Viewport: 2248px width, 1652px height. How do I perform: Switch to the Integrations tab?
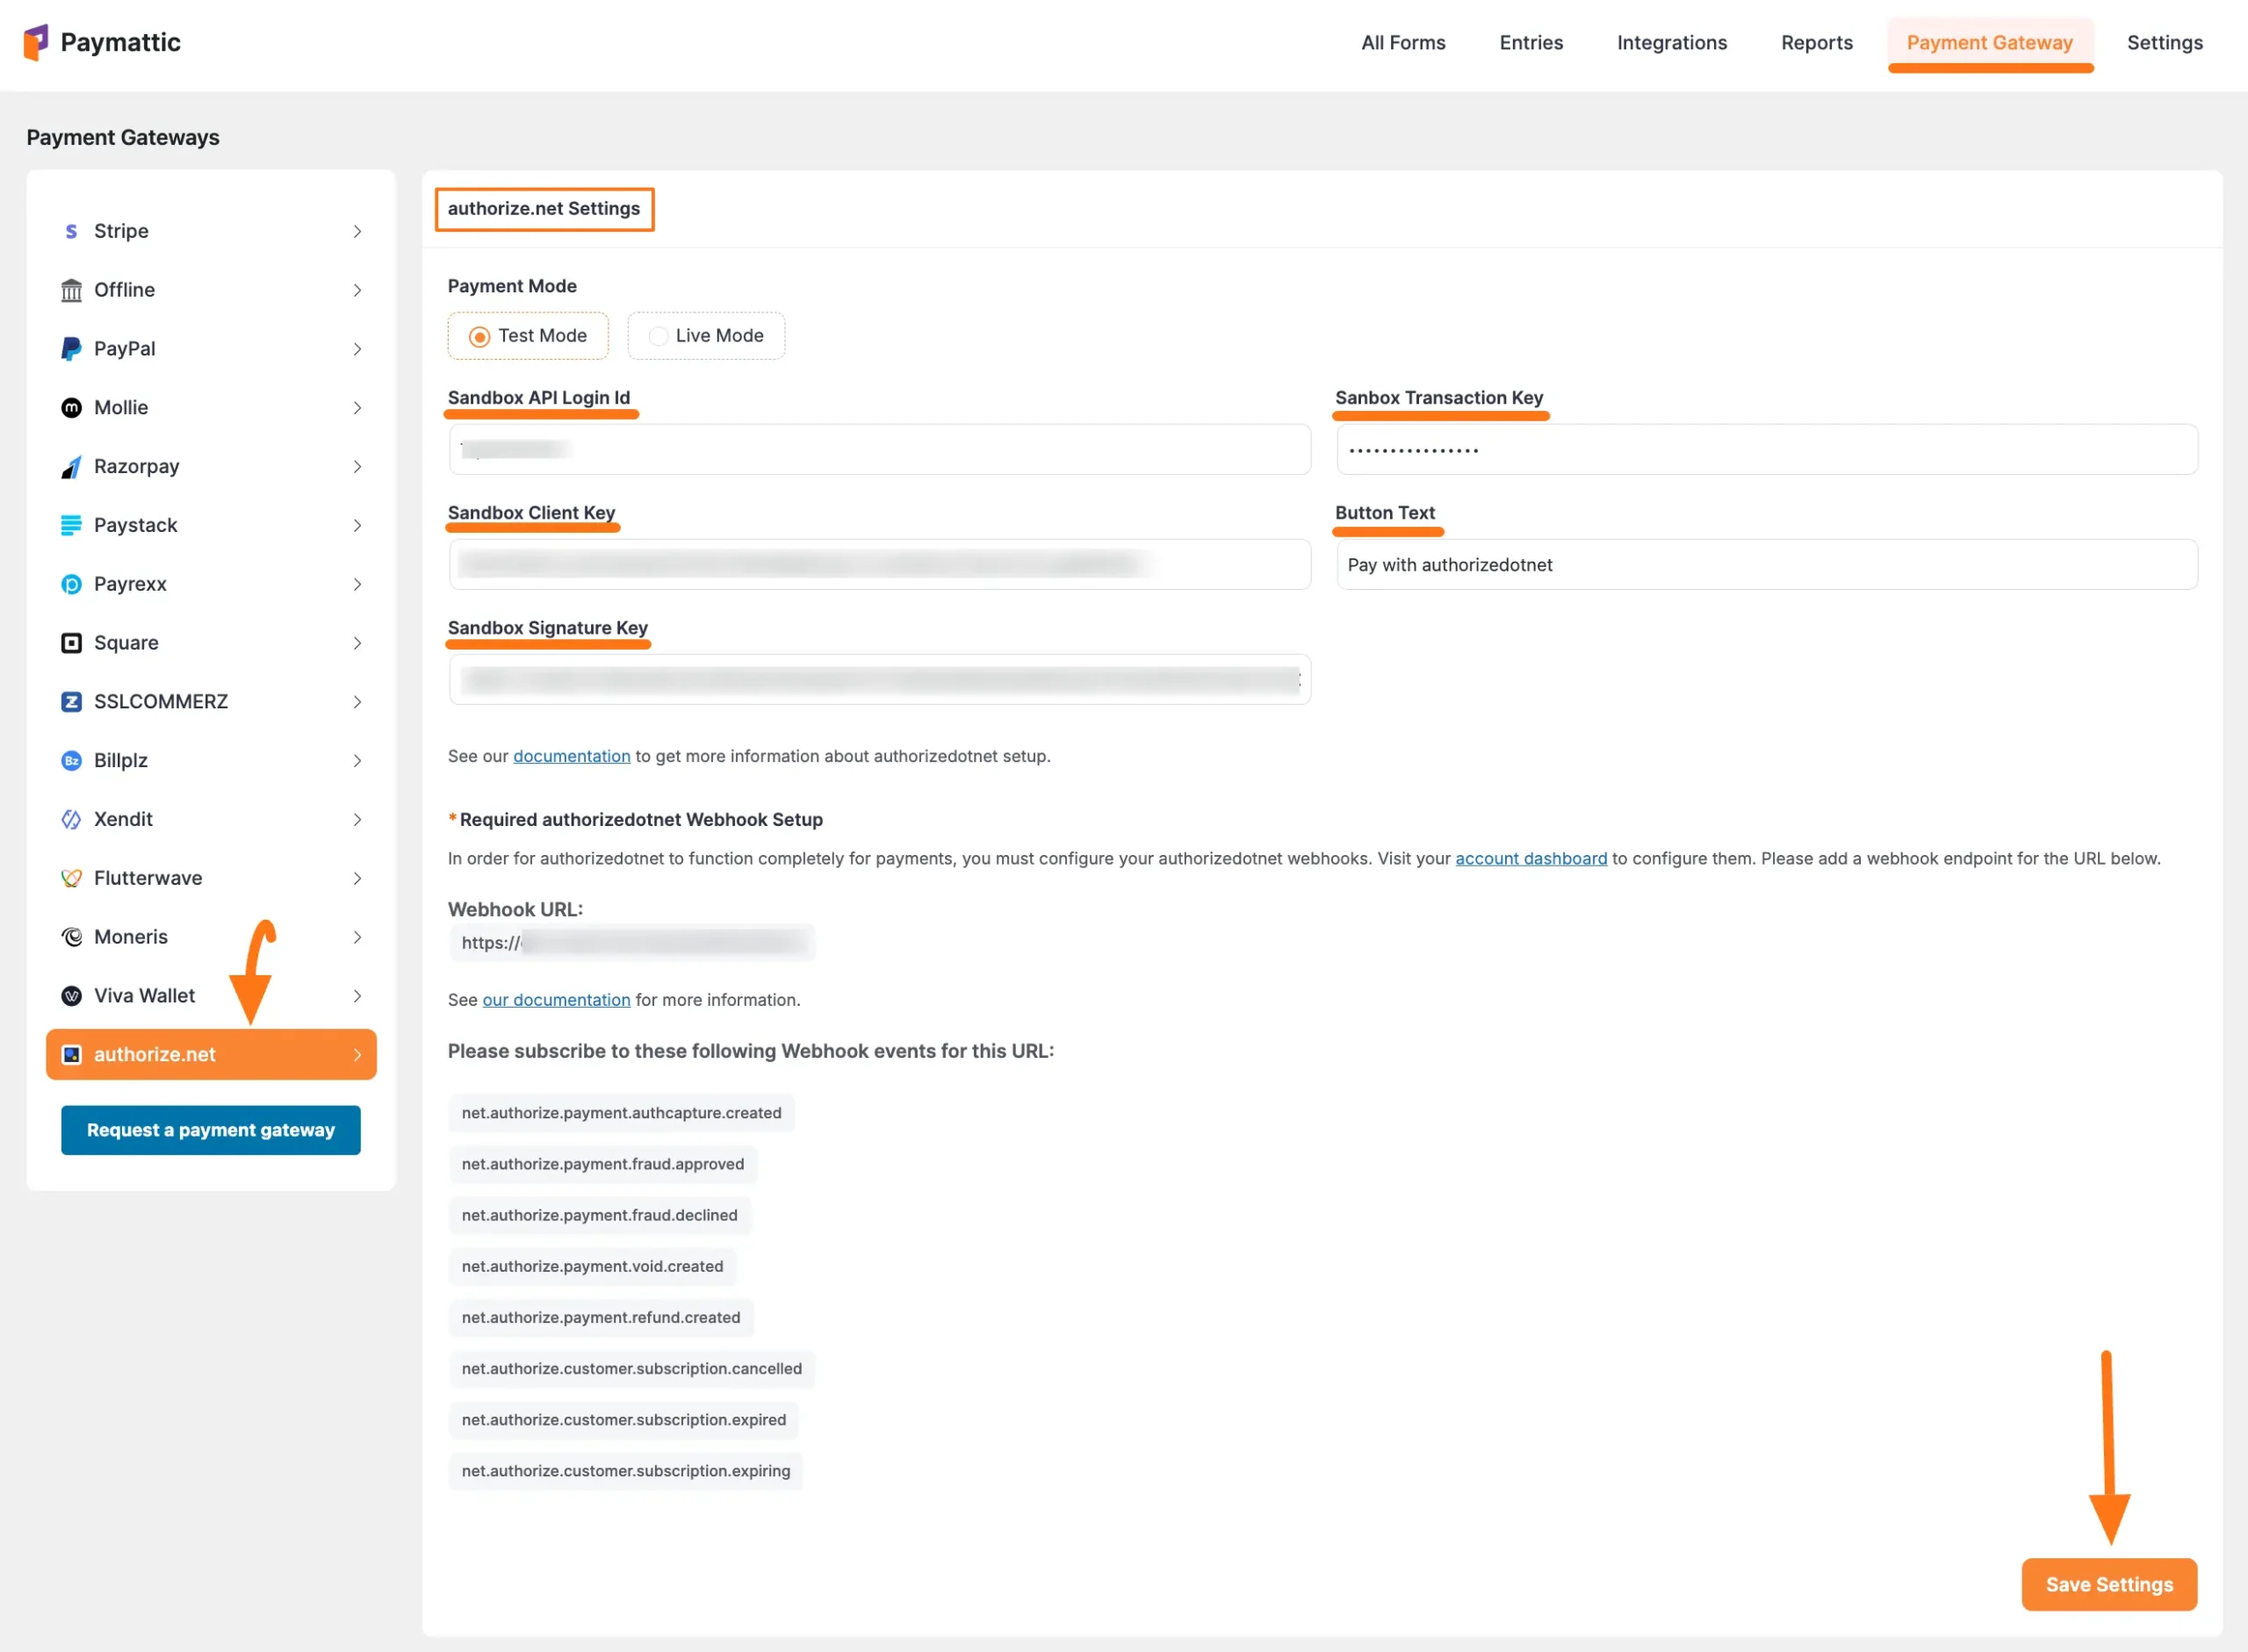pyautogui.click(x=1672, y=42)
